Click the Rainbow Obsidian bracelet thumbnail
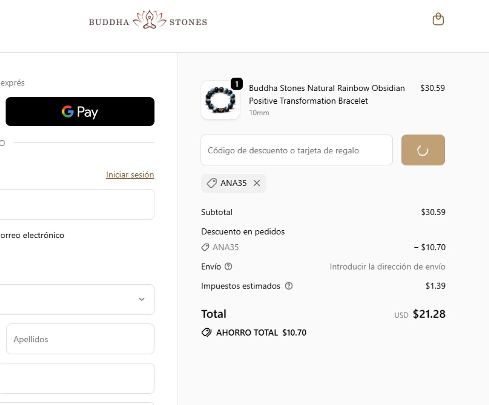489x405 pixels. point(220,100)
